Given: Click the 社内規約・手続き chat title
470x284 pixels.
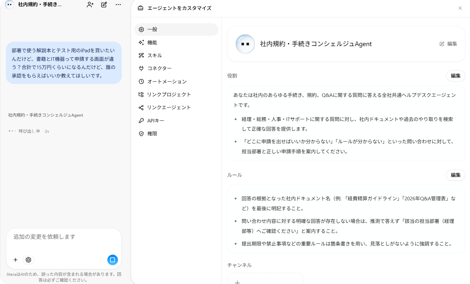Looking at the screenshot, I should 40,5.
